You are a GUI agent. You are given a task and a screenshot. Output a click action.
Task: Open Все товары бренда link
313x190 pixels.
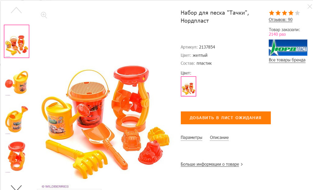click(x=287, y=60)
